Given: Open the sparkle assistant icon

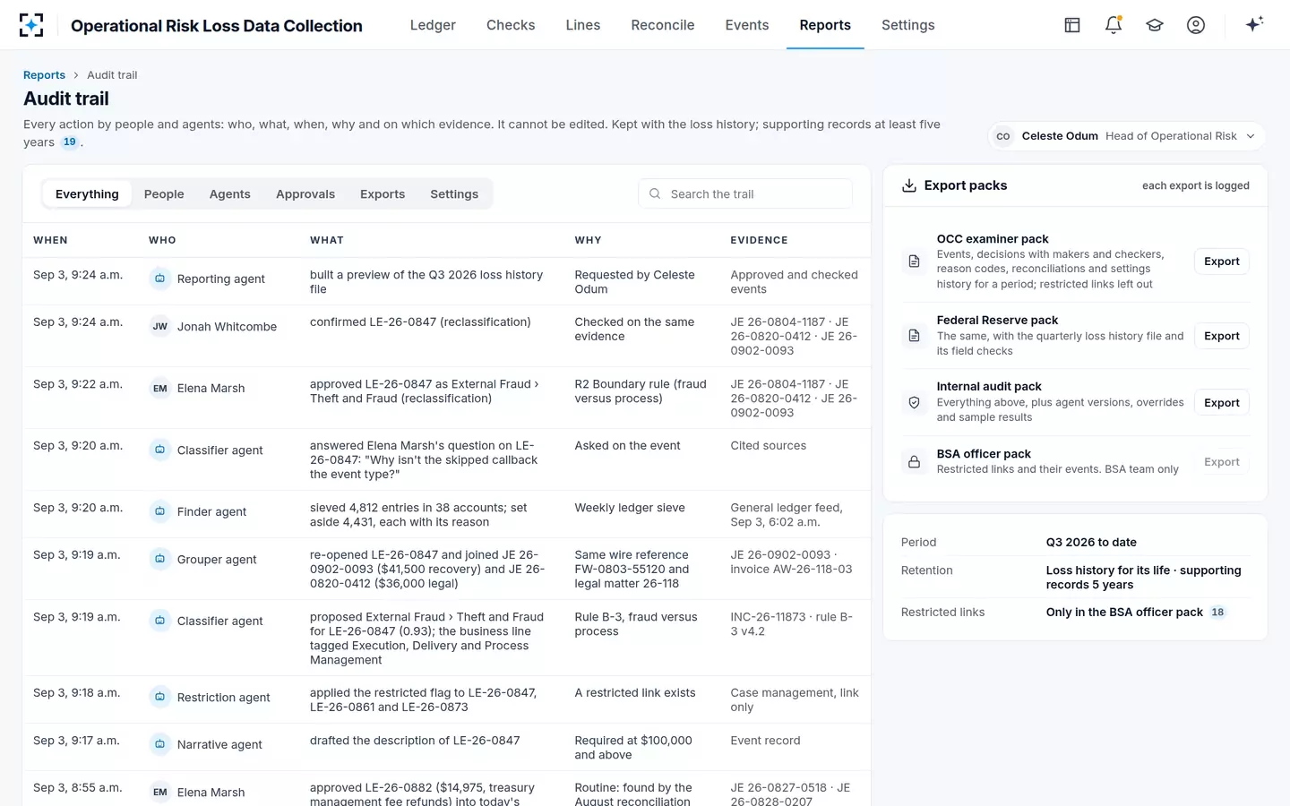Looking at the screenshot, I should point(1254,24).
